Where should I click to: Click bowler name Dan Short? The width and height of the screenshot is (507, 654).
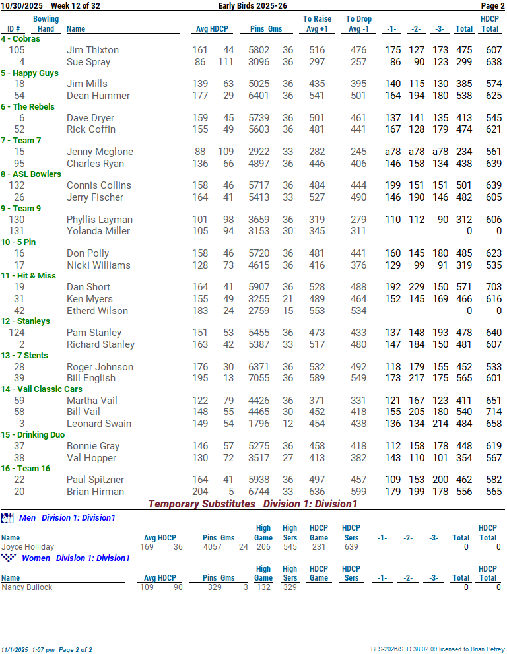click(88, 287)
